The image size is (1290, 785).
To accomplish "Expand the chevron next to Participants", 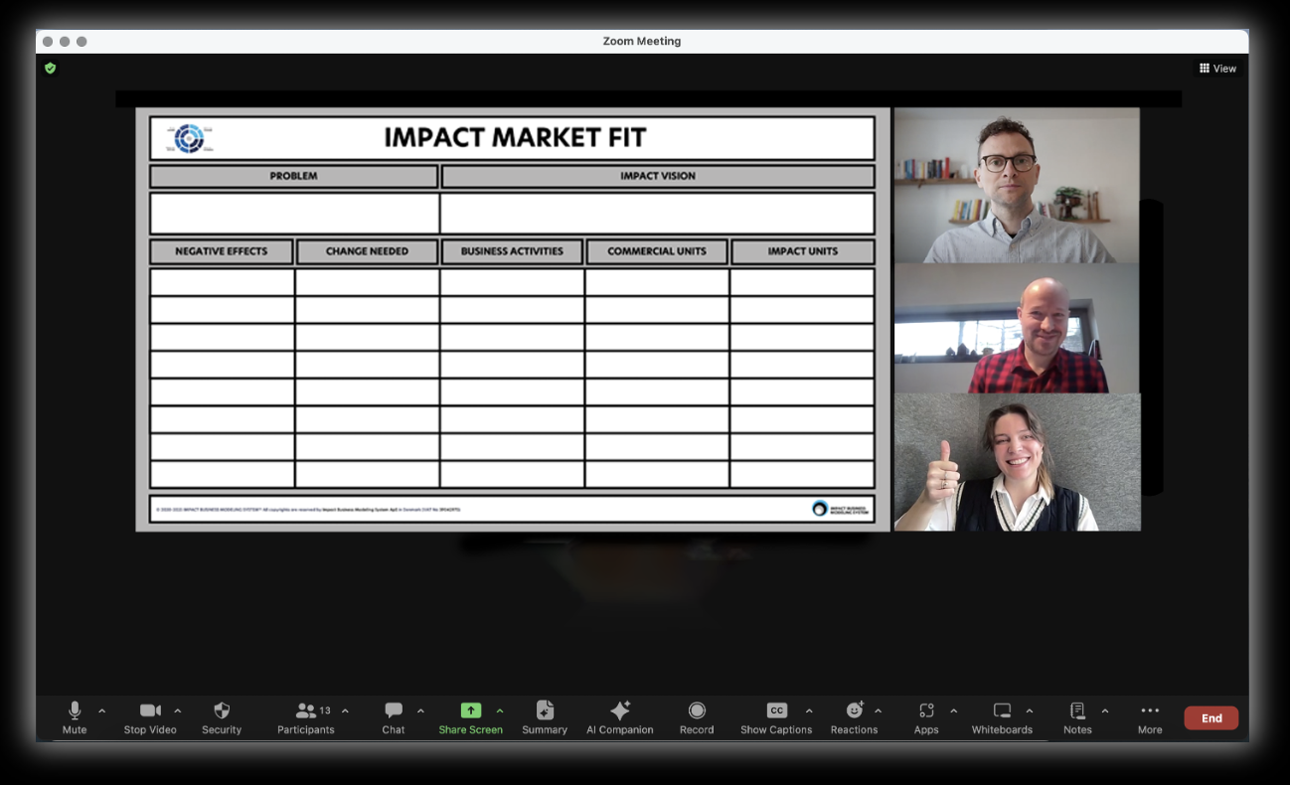I will pyautogui.click(x=345, y=710).
